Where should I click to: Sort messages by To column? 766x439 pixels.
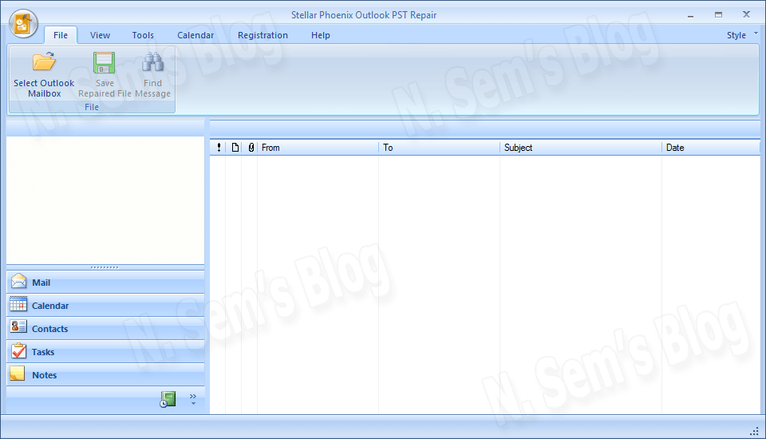point(439,148)
